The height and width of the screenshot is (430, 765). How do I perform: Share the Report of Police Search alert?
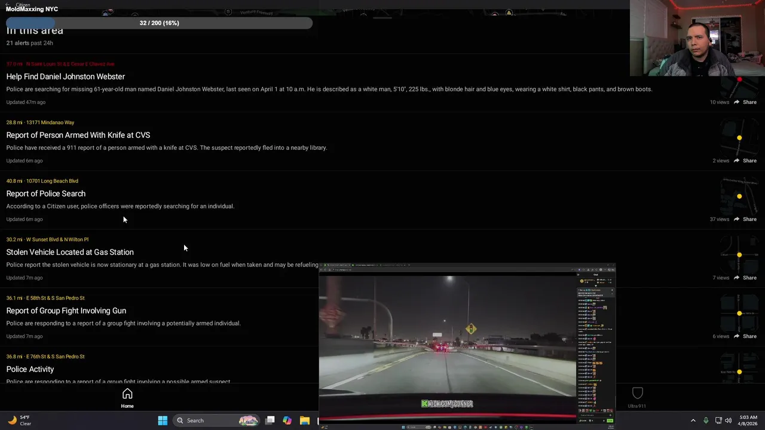[x=745, y=219]
